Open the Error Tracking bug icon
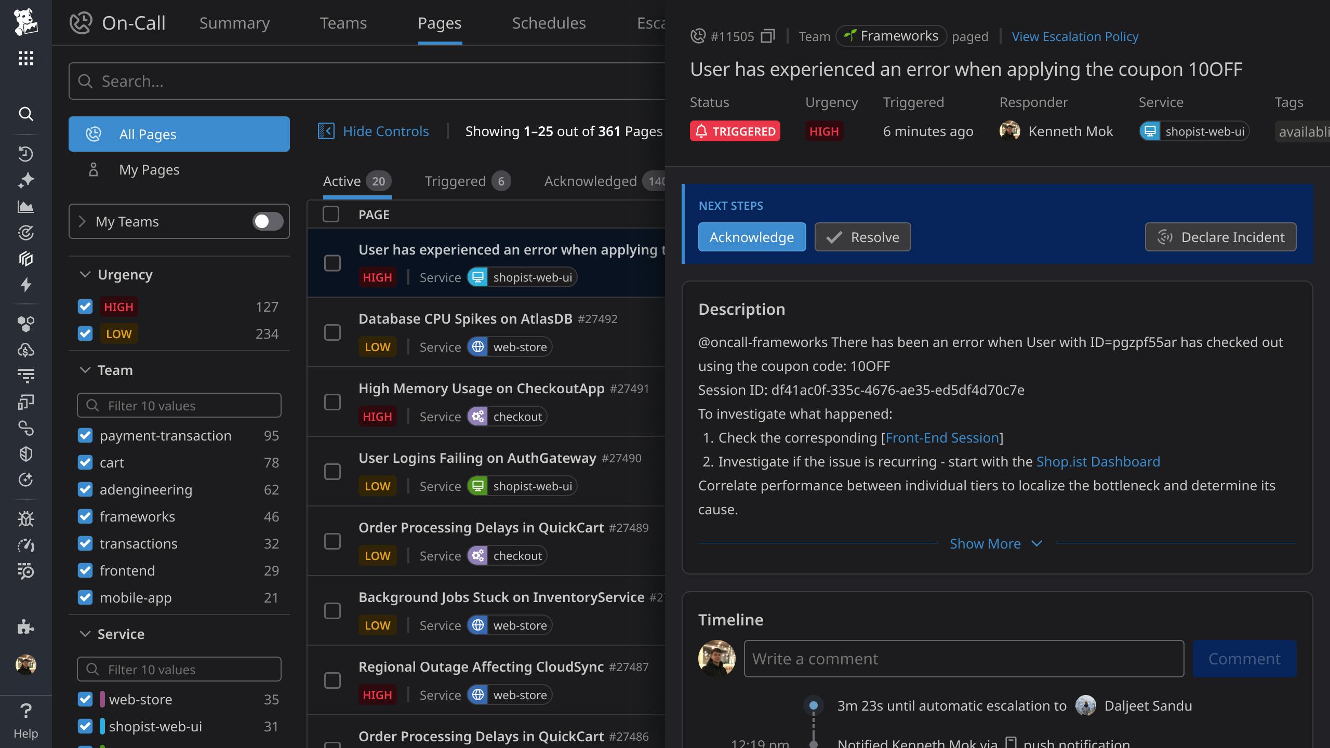 [26, 519]
